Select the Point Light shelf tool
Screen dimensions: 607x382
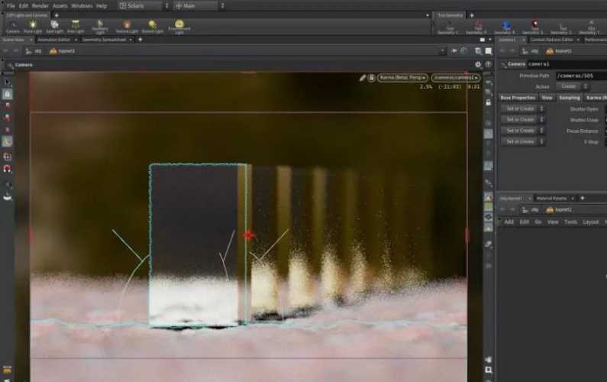(x=33, y=27)
